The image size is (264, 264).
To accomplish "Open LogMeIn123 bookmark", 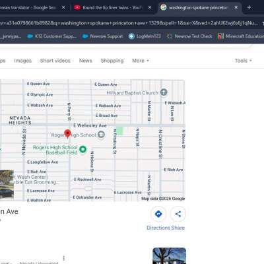I will [145, 36].
